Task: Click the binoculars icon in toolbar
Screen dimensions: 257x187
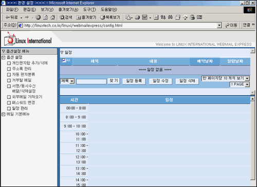Action: 170,17
